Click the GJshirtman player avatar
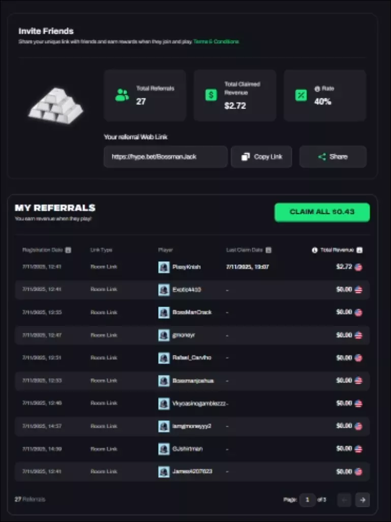 click(164, 449)
